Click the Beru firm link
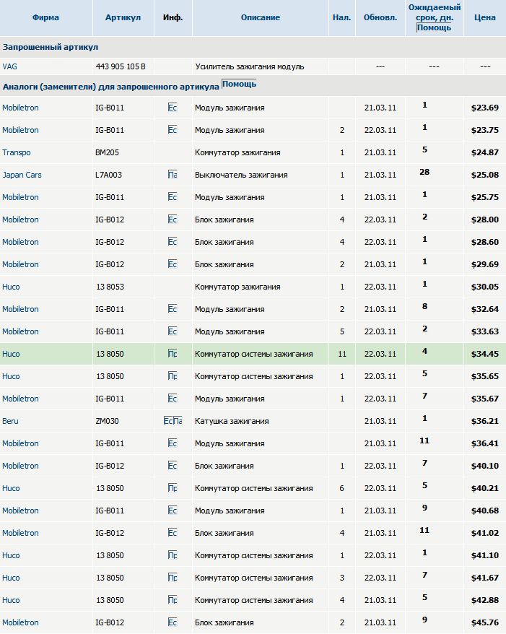506x634 pixels. coord(11,421)
